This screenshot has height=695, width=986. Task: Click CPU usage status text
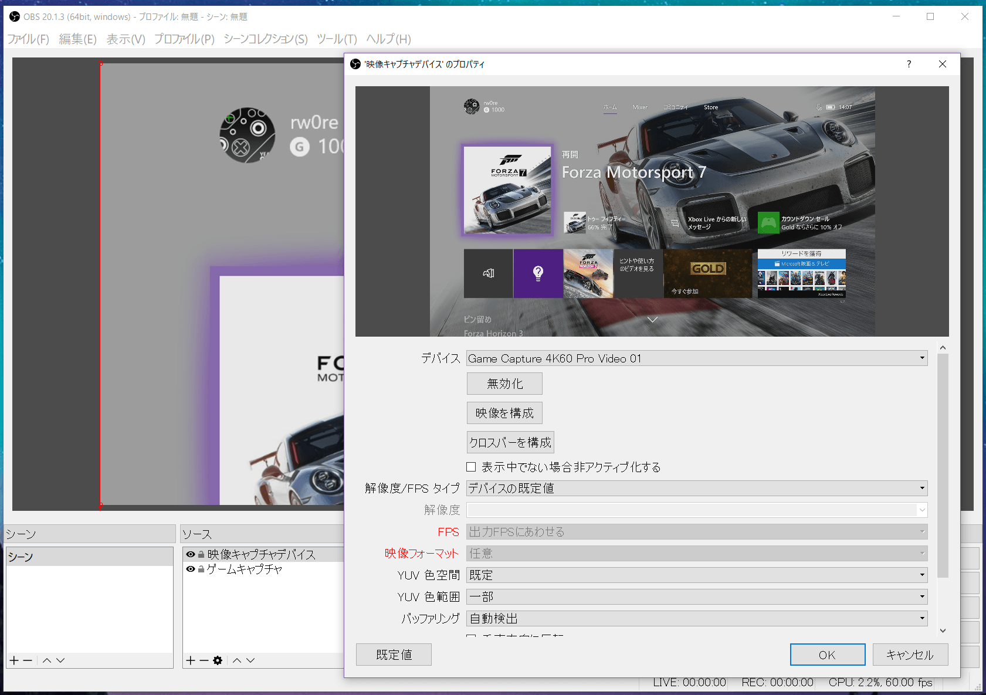coord(880,683)
